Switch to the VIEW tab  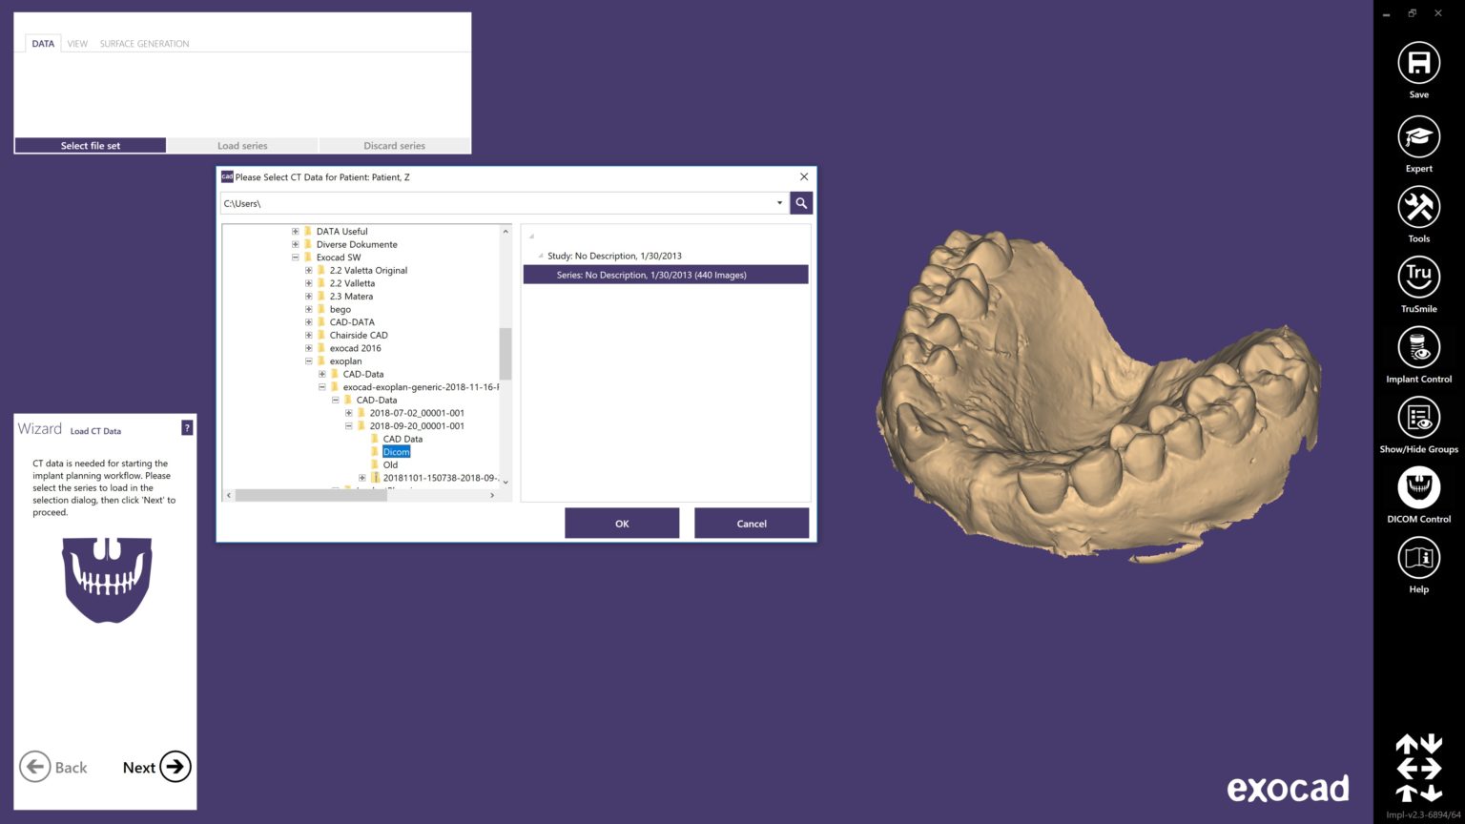tap(76, 43)
